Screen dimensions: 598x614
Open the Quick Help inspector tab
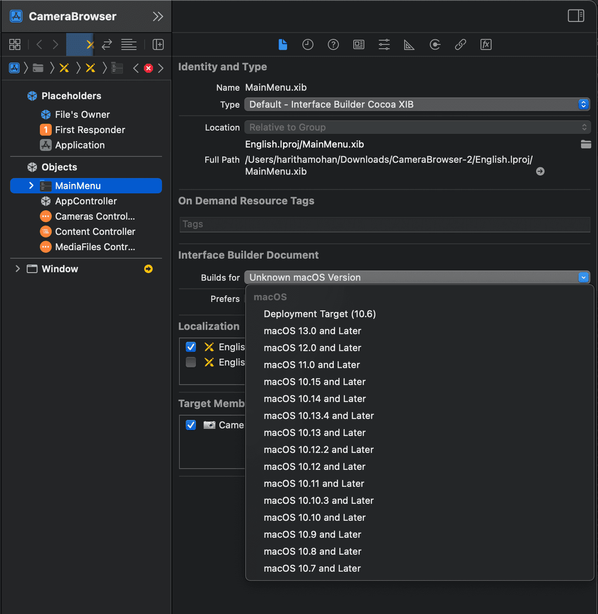pos(333,45)
